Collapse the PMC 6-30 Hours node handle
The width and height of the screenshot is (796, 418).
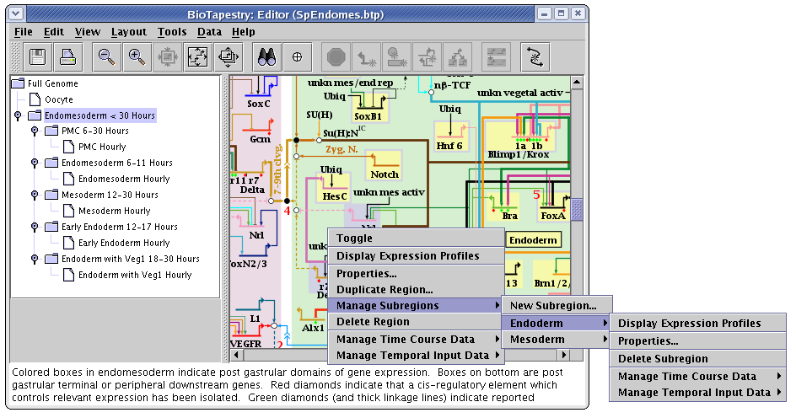point(34,131)
